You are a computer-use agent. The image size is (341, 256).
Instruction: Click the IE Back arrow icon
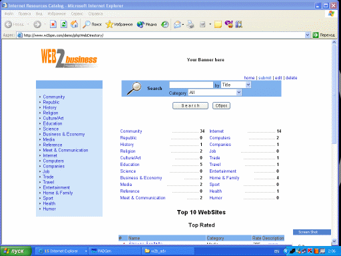[9, 24]
